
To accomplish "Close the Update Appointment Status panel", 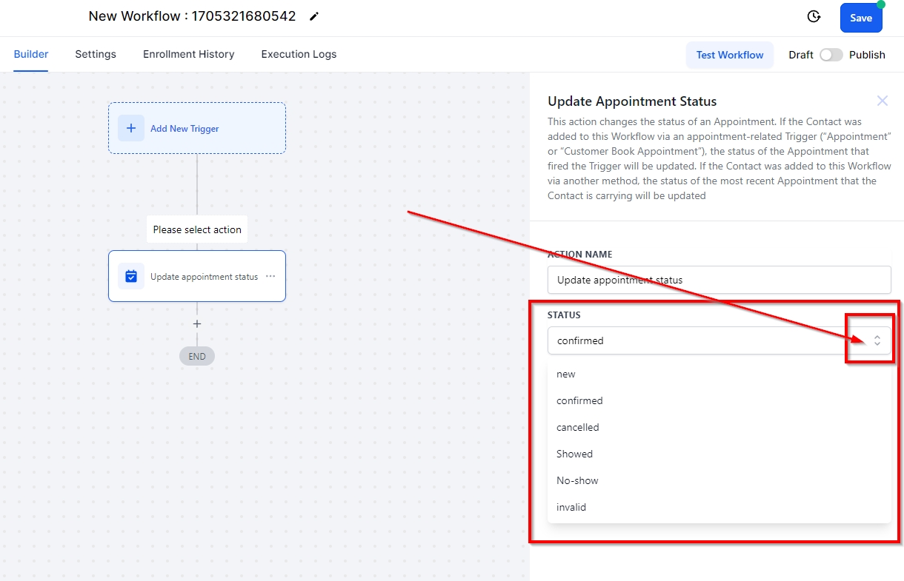I will pyautogui.click(x=882, y=101).
